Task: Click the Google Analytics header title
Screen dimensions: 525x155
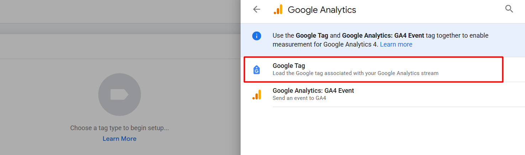Action: 322,10
